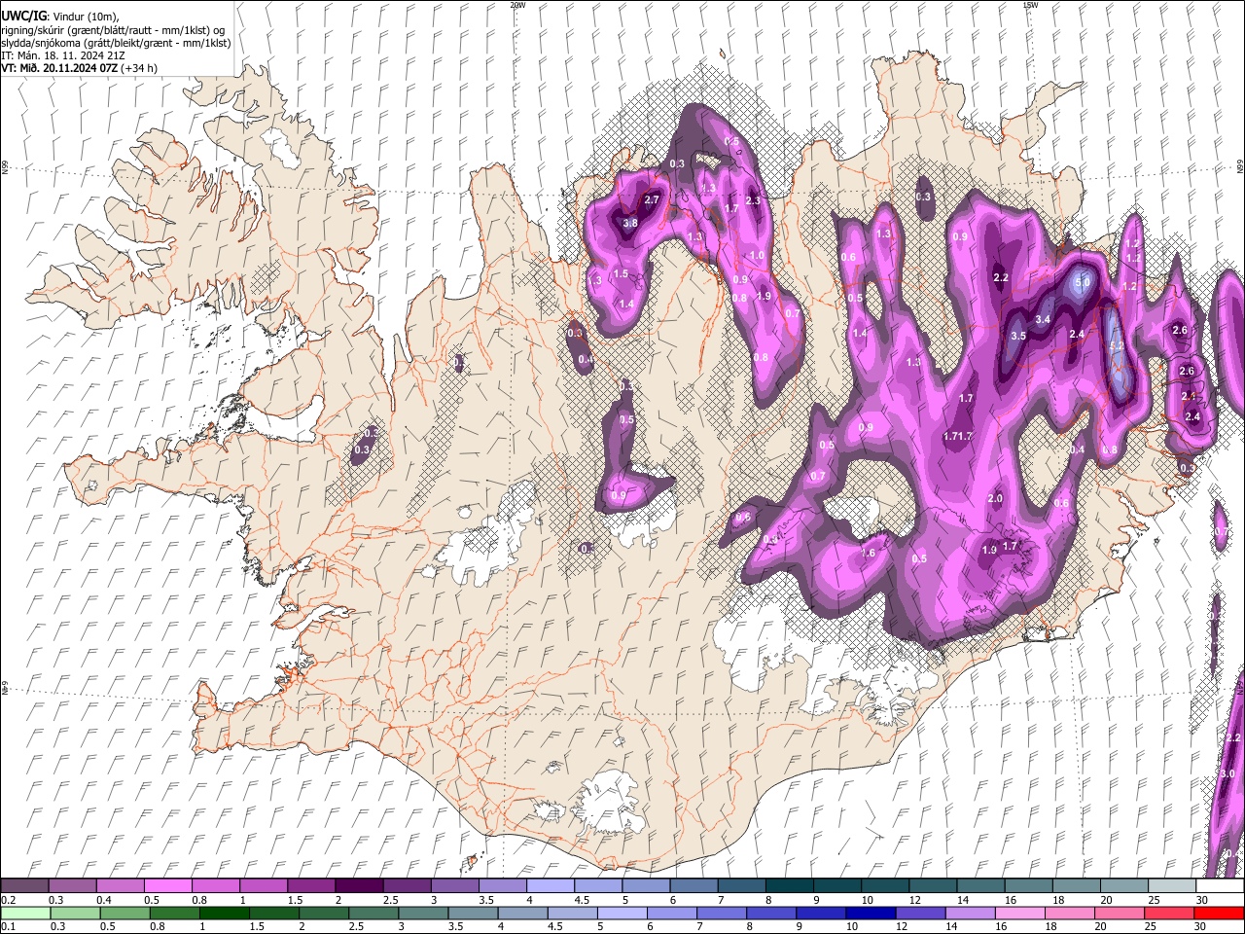Click the 1.0 snowfall value on the map

[x=757, y=255]
